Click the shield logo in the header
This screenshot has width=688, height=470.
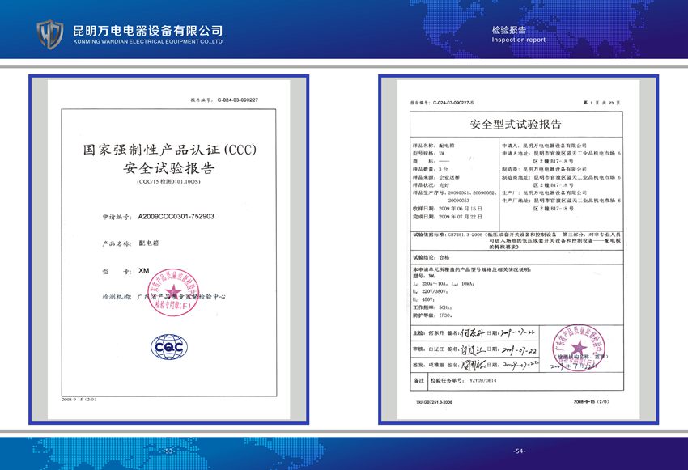click(x=51, y=33)
